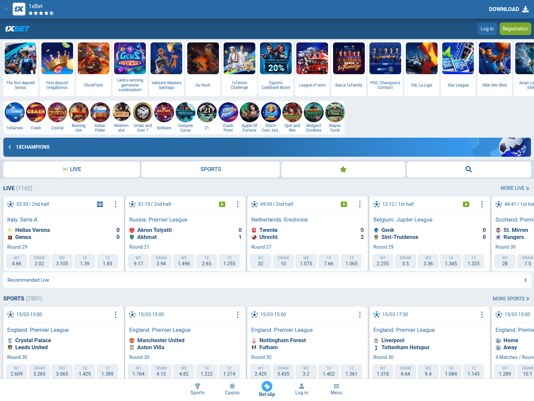Screen dimensions: 534x401
Task: Open the Bet slip ticket icon
Action: (267, 387)
